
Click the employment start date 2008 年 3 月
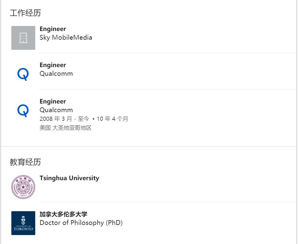[x=56, y=119]
